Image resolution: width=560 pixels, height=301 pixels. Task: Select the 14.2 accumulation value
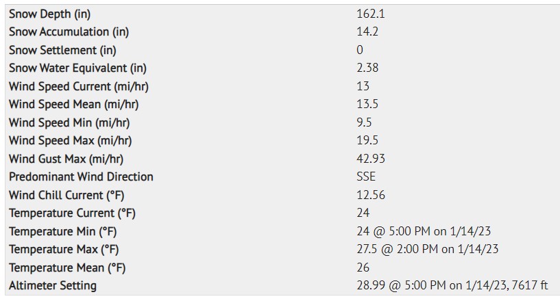[x=367, y=31]
